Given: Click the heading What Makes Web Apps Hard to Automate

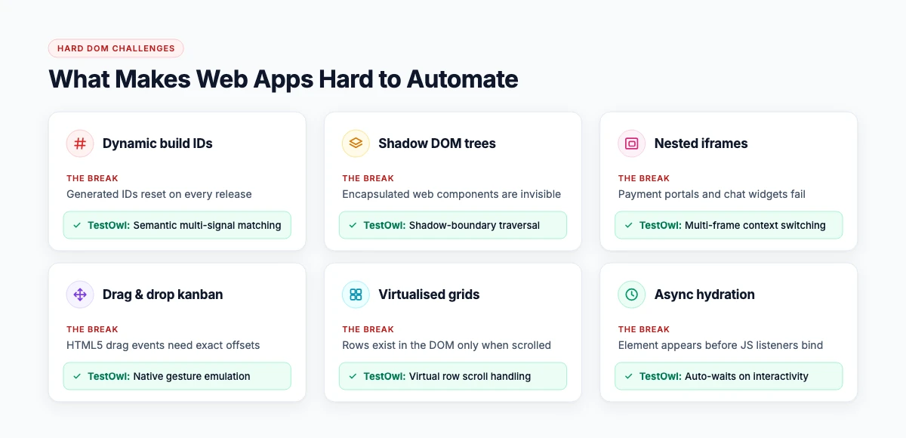Looking at the screenshot, I should (283, 79).
